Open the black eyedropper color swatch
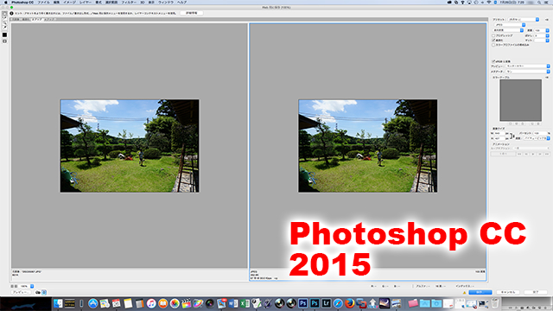 click(4, 35)
